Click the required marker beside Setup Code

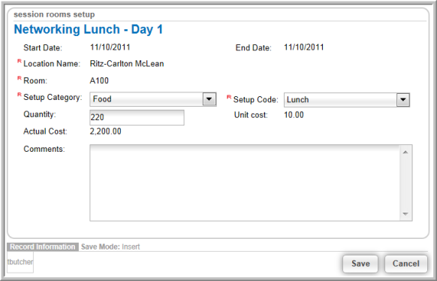click(x=229, y=97)
